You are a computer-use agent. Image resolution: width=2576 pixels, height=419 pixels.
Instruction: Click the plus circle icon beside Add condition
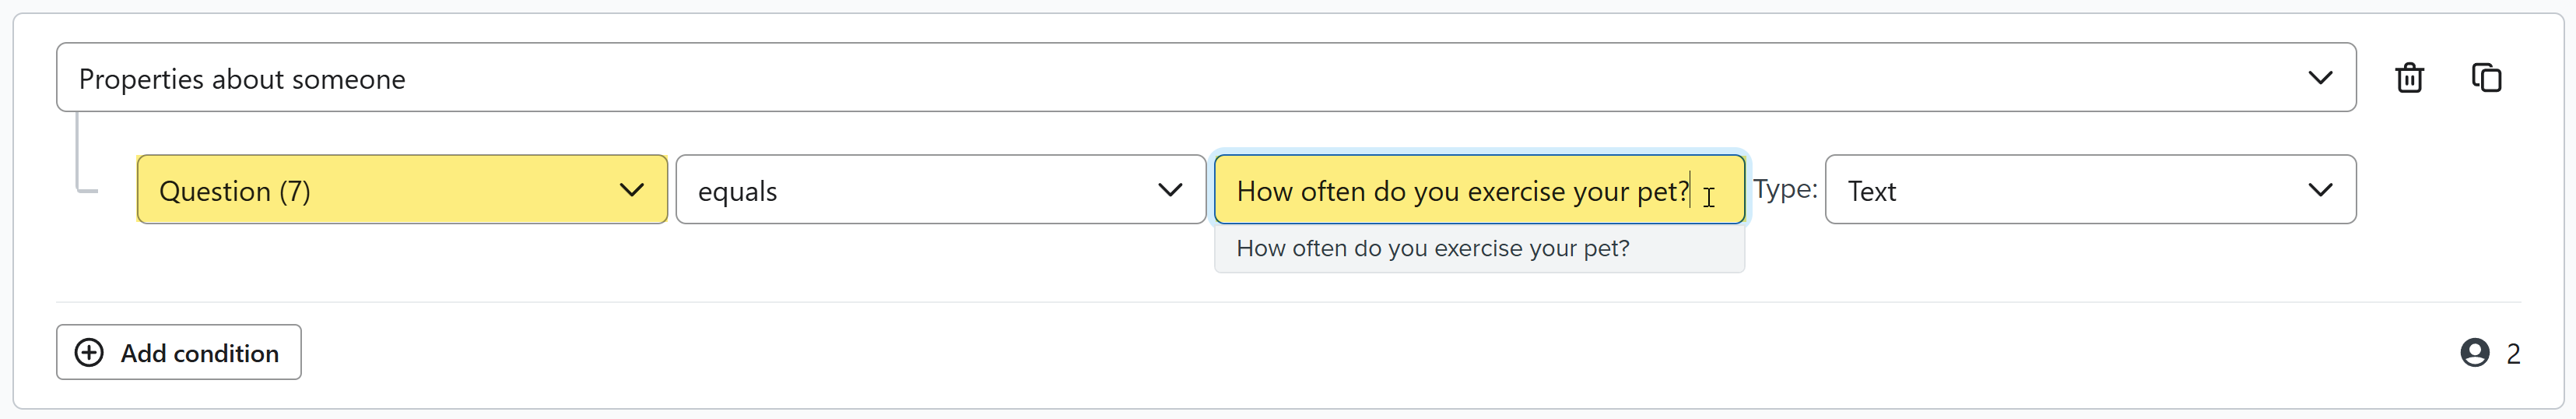pos(89,353)
